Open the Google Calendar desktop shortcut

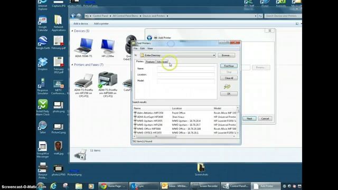click(43, 23)
